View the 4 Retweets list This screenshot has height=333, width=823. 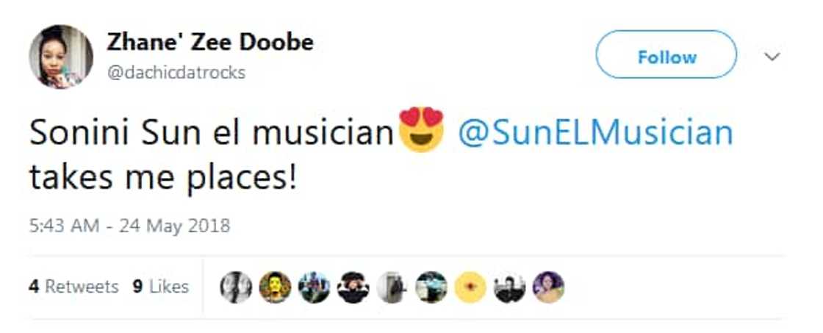[x=73, y=287]
